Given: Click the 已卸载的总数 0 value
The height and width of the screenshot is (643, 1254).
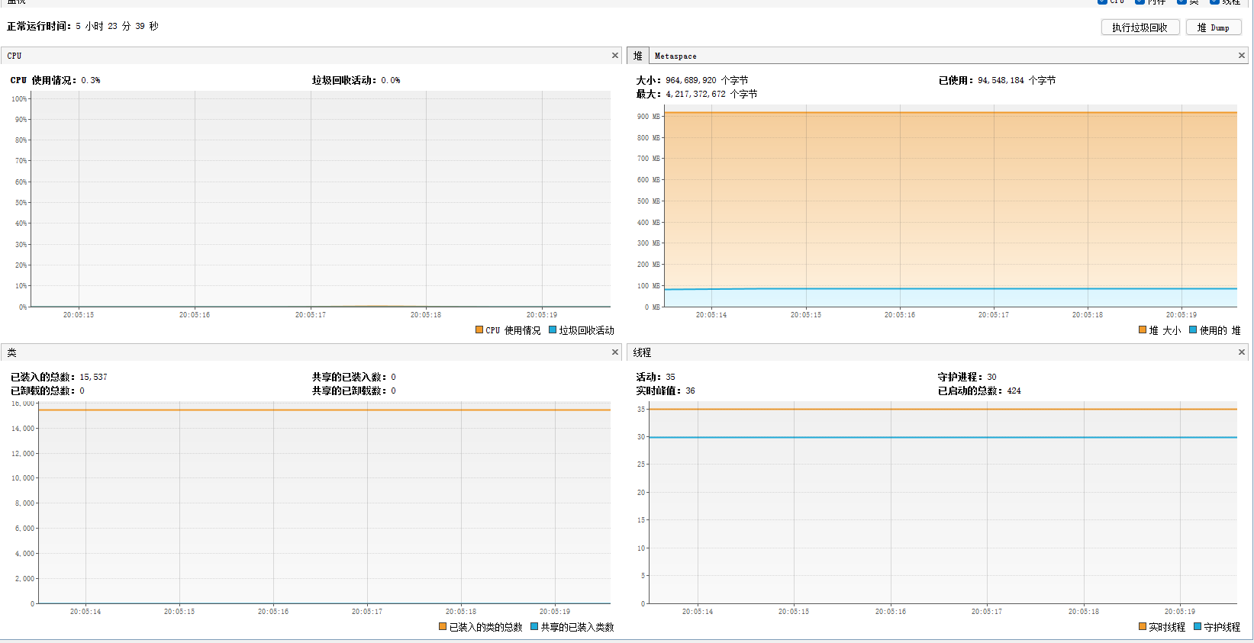Looking at the screenshot, I should tap(82, 391).
